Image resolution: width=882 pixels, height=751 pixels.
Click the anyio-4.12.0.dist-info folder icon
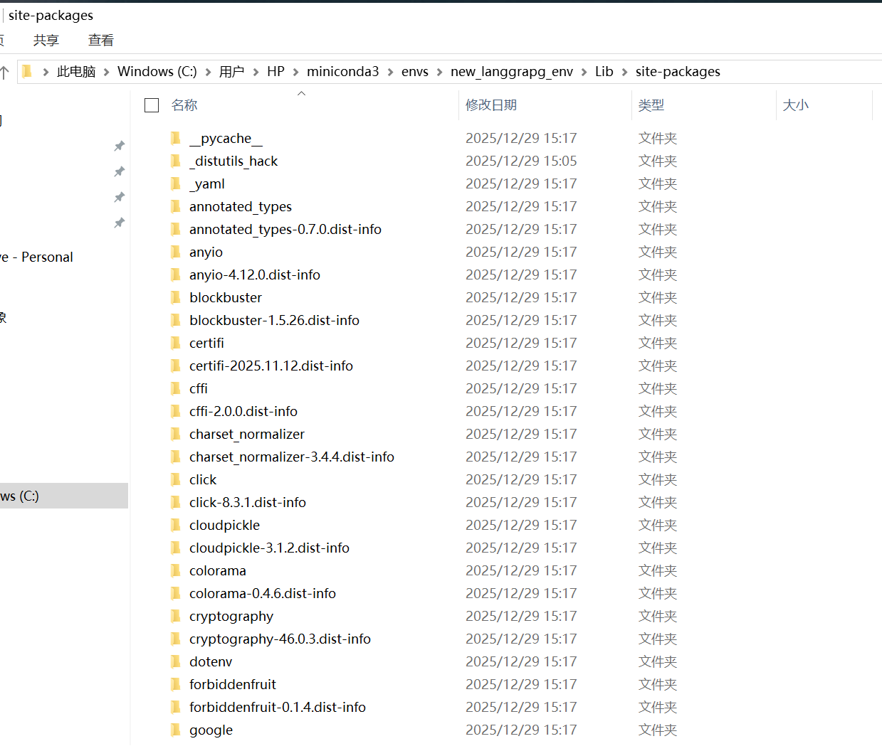coord(176,275)
